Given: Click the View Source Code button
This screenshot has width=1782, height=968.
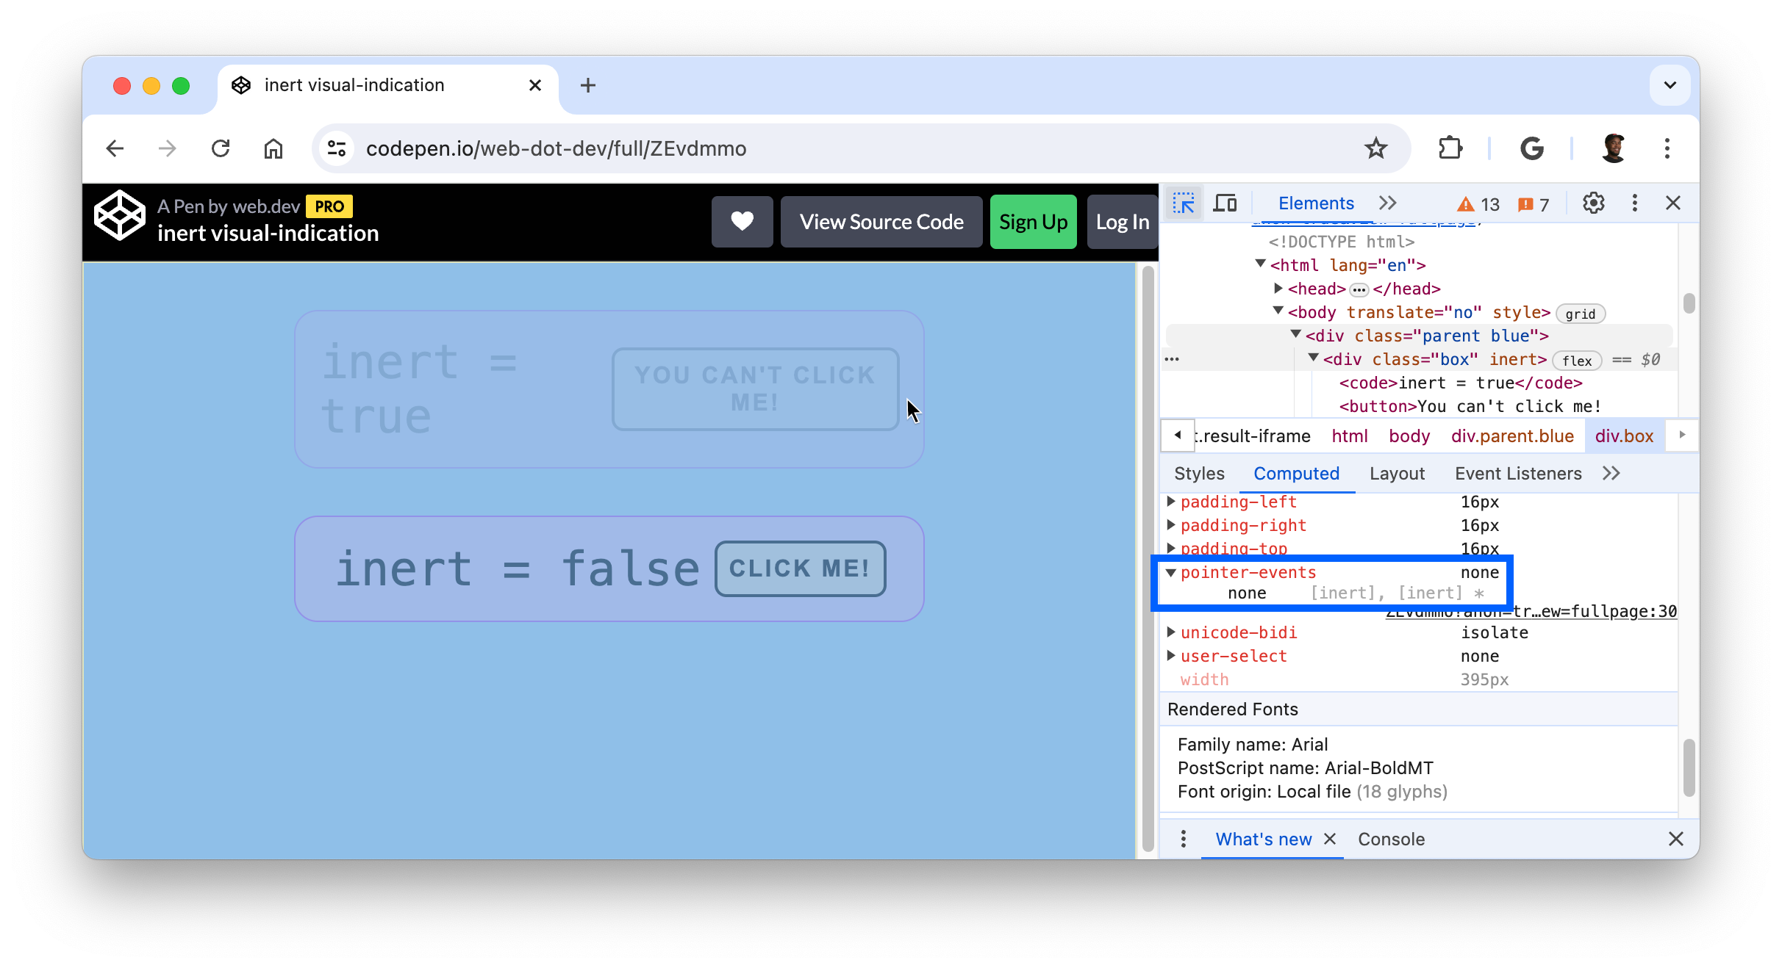Looking at the screenshot, I should [881, 220].
